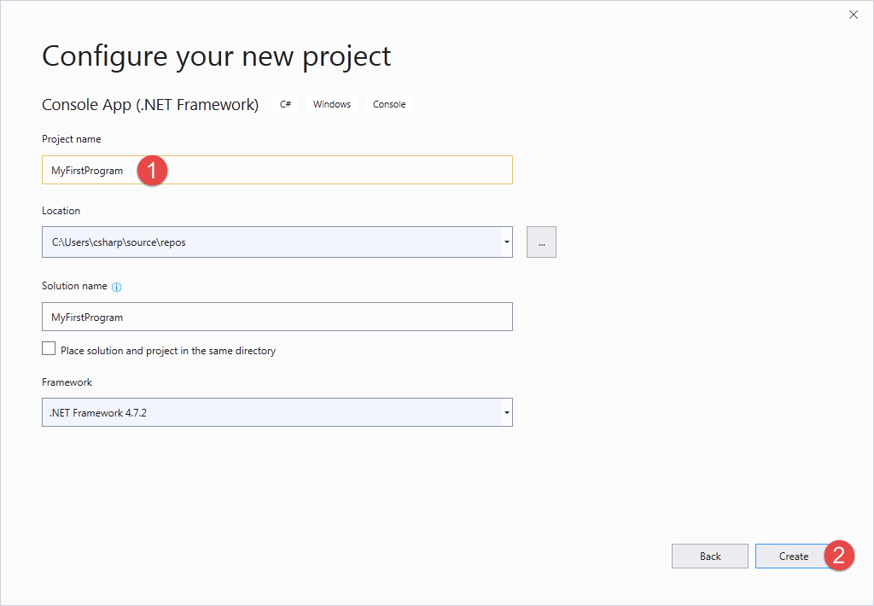
Task: Click the red numbered marker 2
Action: point(839,556)
